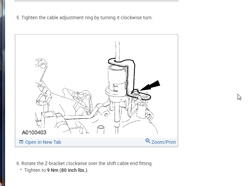Click the shift cable bracket diagram image
The height and width of the screenshot is (186, 249).
tap(96, 87)
